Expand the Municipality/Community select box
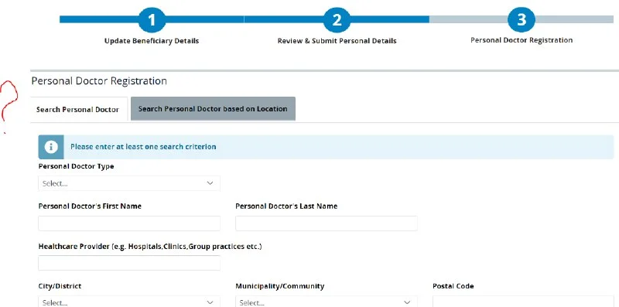 327,302
